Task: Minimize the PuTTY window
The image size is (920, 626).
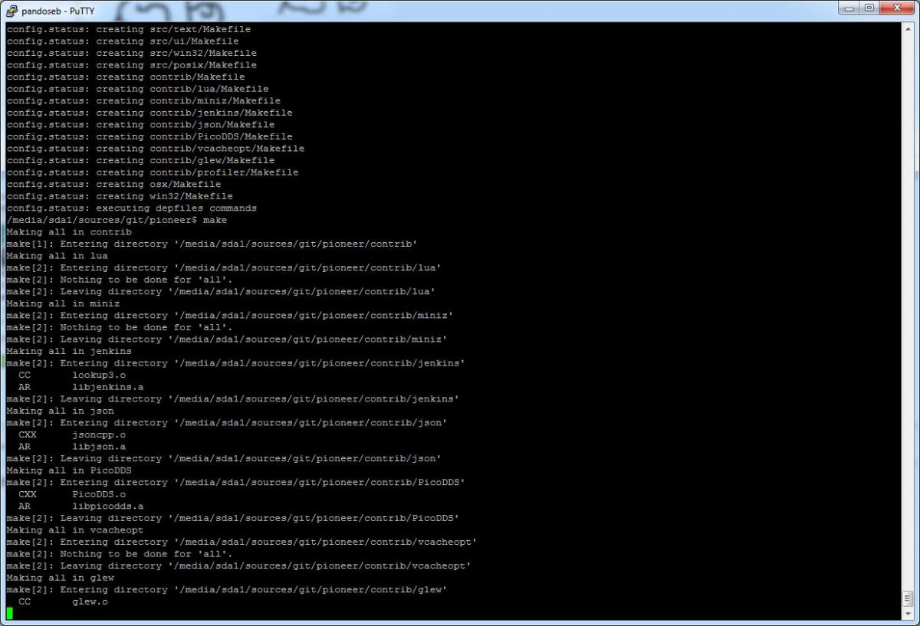Action: coord(849,8)
